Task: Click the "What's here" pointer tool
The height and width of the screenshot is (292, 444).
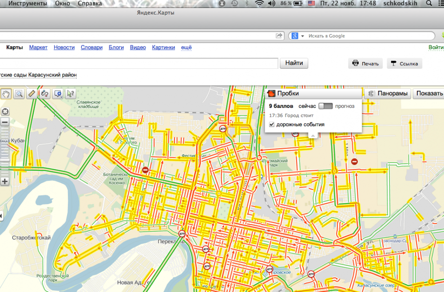Action: pyautogui.click(x=70, y=94)
